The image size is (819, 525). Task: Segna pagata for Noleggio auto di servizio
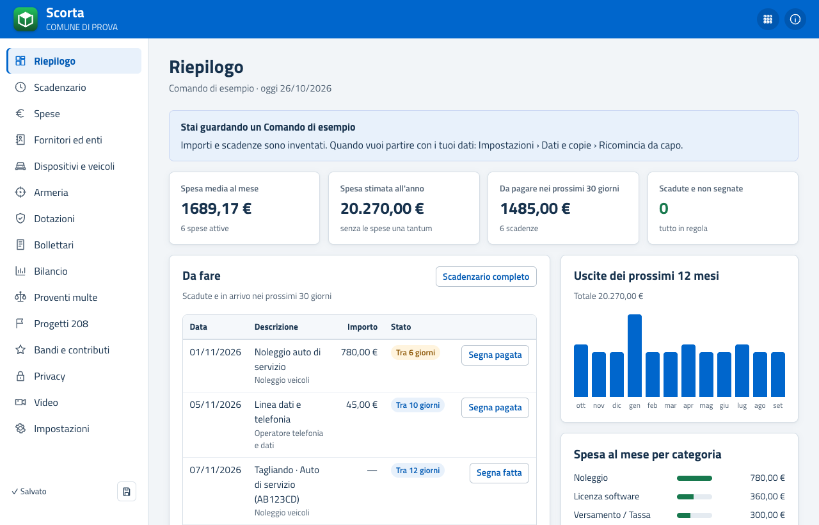pyautogui.click(x=495, y=355)
